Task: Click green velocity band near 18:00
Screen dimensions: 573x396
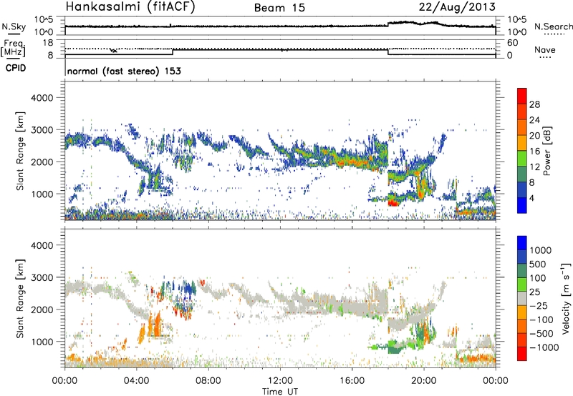Action: [394, 346]
